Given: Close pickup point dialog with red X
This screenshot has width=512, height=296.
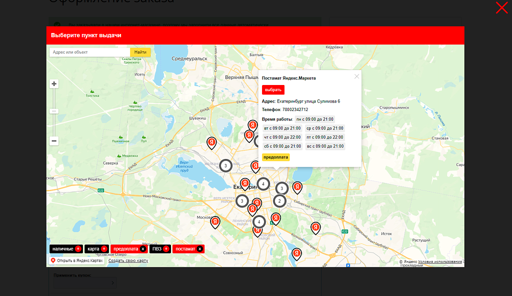Looking at the screenshot, I should pos(501,8).
